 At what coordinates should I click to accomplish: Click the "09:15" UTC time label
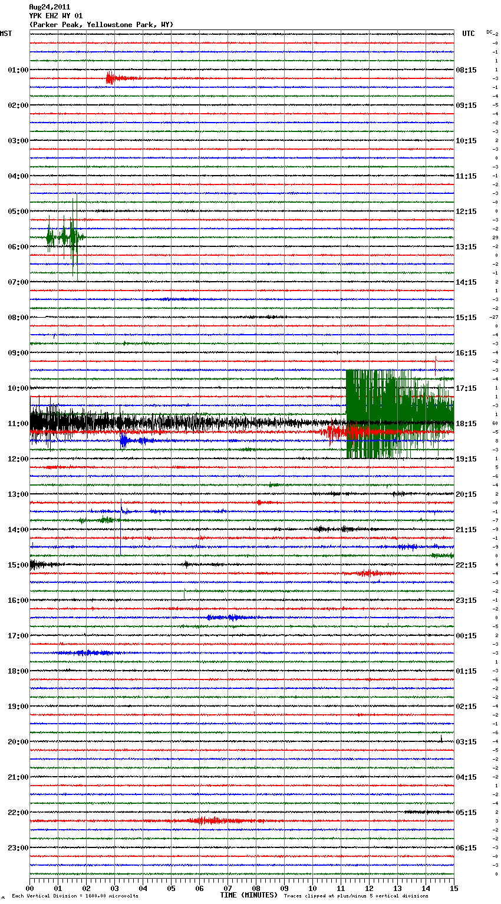tap(466, 105)
